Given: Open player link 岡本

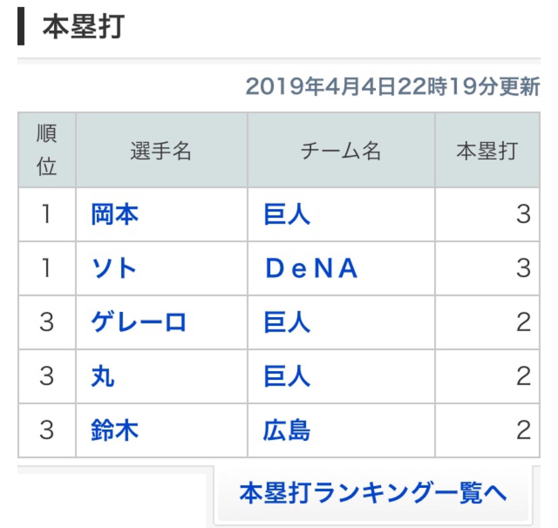Looking at the screenshot, I should click(115, 214).
